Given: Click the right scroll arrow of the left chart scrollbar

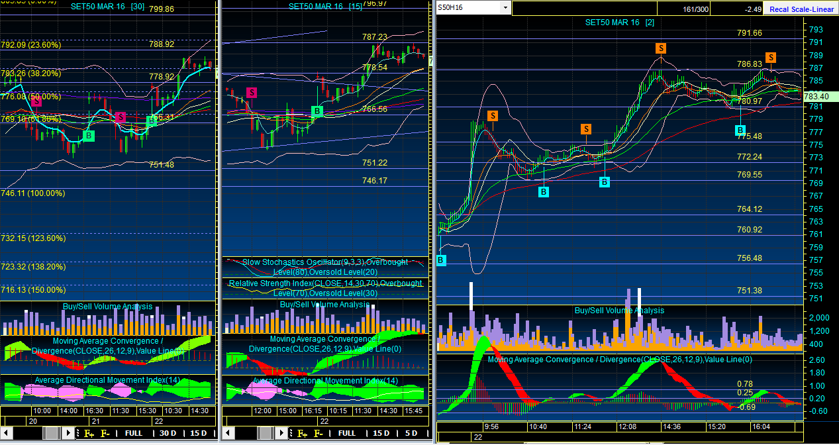Looking at the screenshot, I should pyautogui.click(x=68, y=434).
